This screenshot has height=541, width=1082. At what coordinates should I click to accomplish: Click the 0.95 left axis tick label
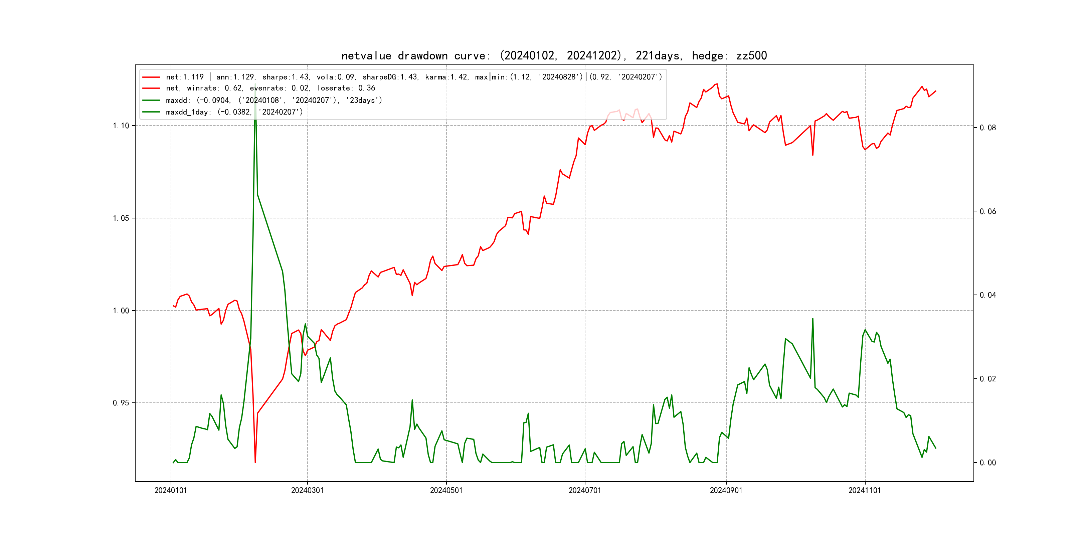121,403
